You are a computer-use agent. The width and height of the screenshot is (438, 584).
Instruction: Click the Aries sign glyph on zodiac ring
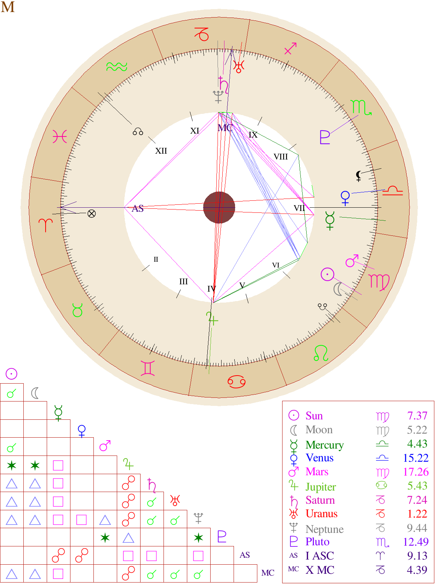[x=46, y=225]
